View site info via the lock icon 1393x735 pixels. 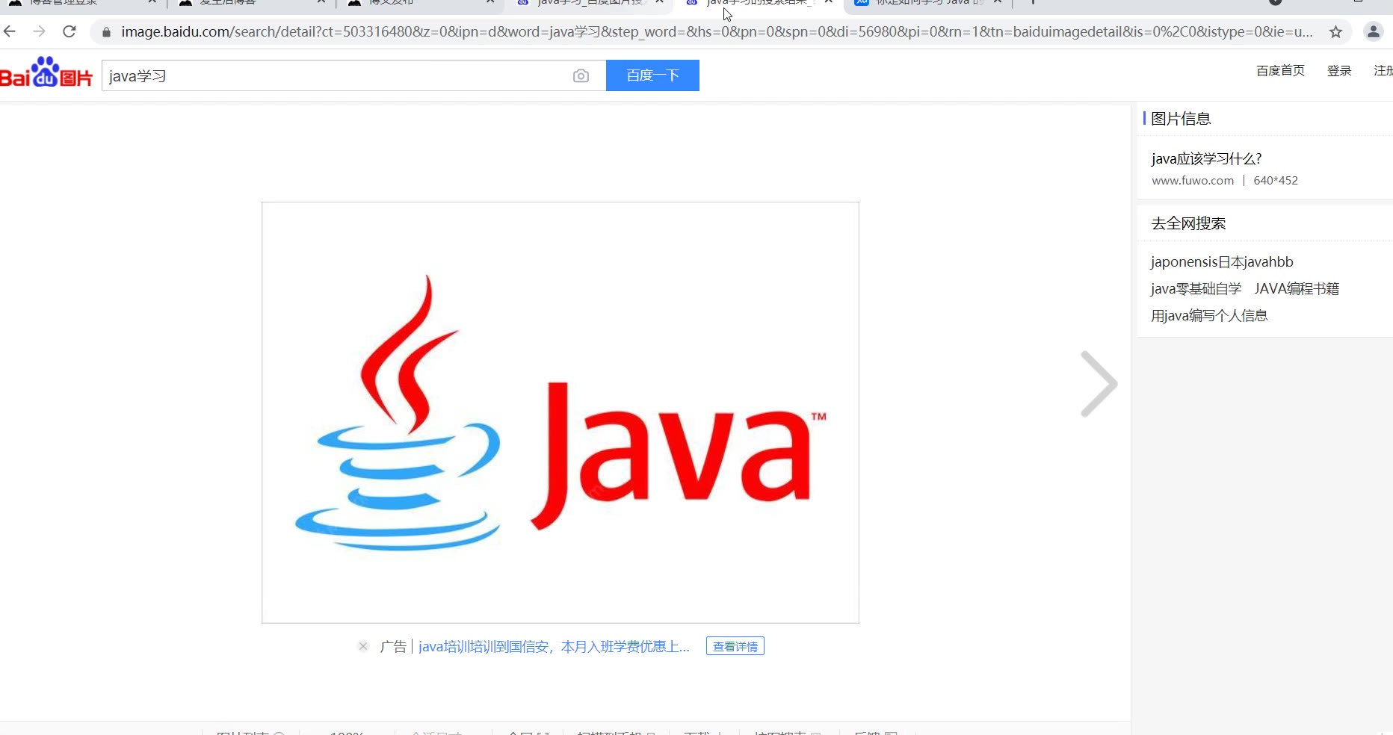pos(106,32)
